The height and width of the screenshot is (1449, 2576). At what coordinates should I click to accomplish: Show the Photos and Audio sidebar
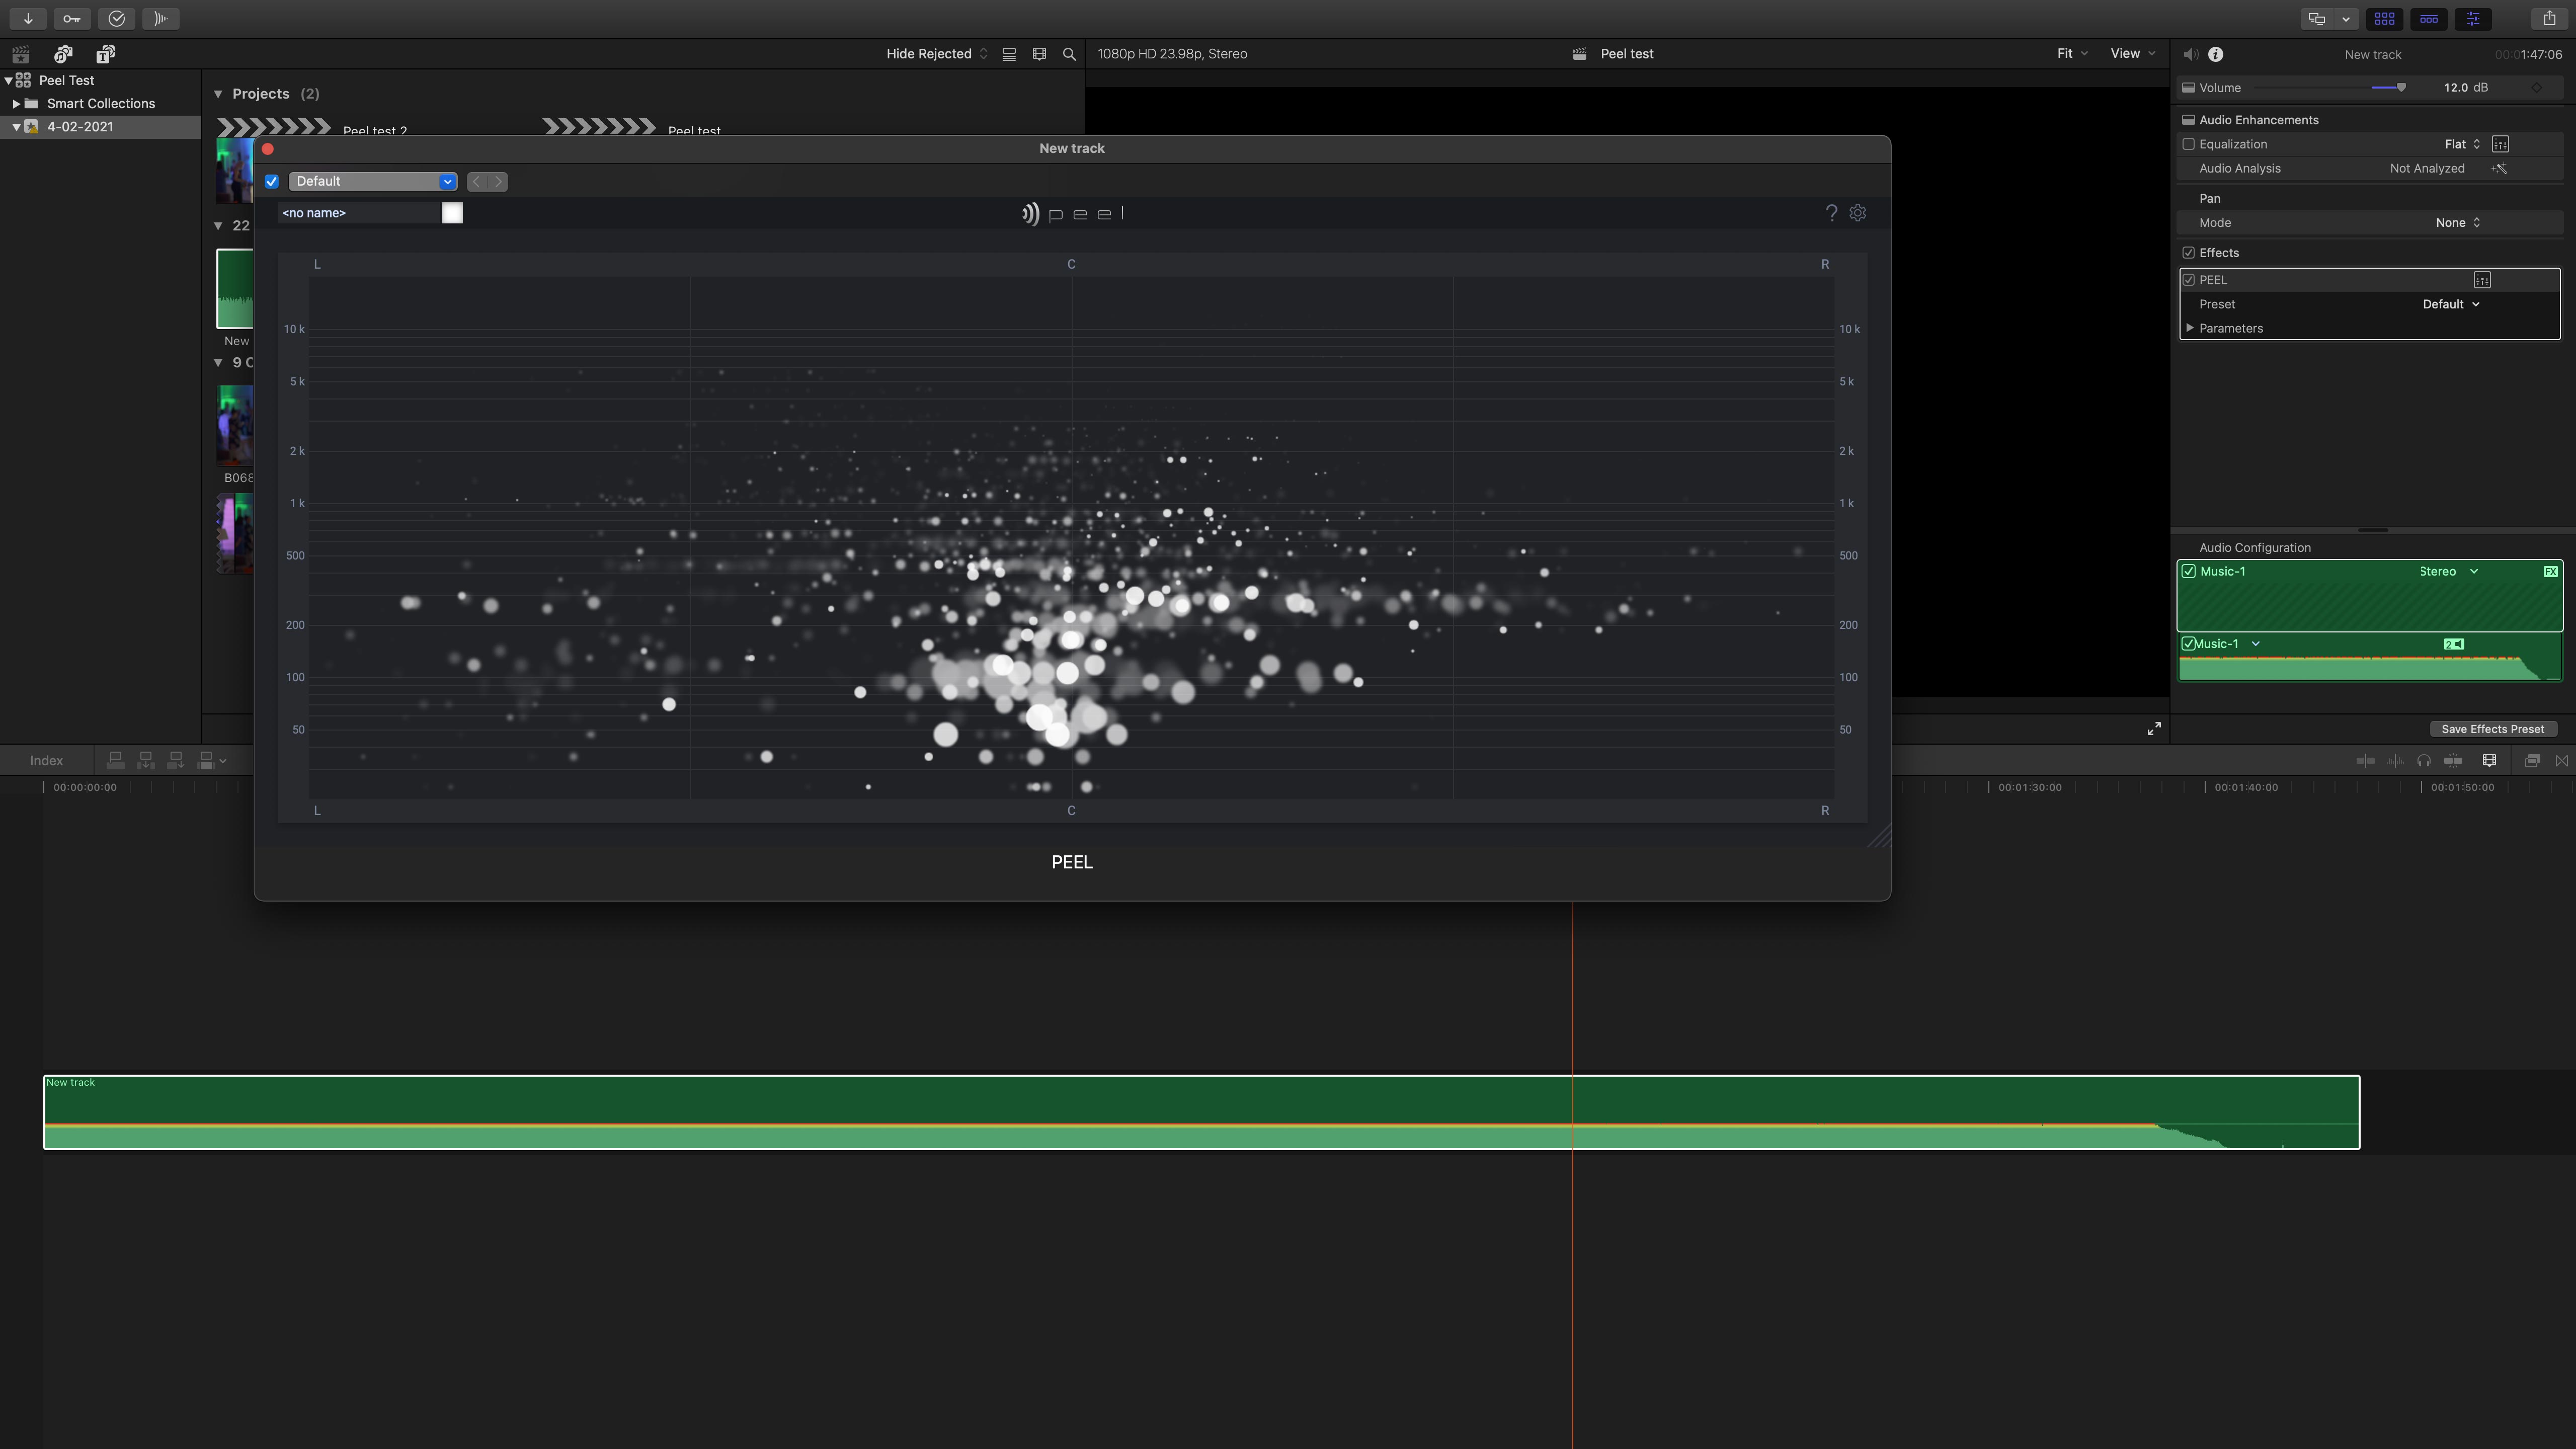pyautogui.click(x=63, y=54)
